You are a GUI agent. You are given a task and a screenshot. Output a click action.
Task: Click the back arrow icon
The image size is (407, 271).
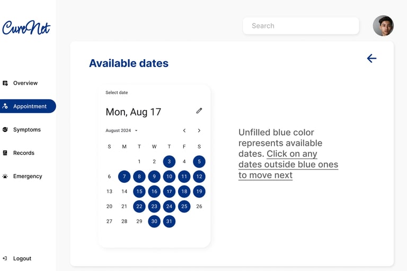point(371,59)
